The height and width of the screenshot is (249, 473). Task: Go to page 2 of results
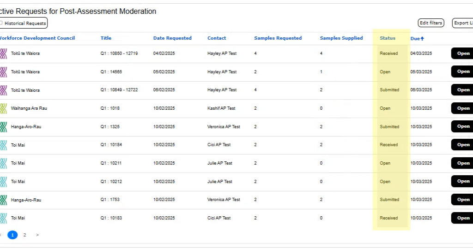(25, 235)
